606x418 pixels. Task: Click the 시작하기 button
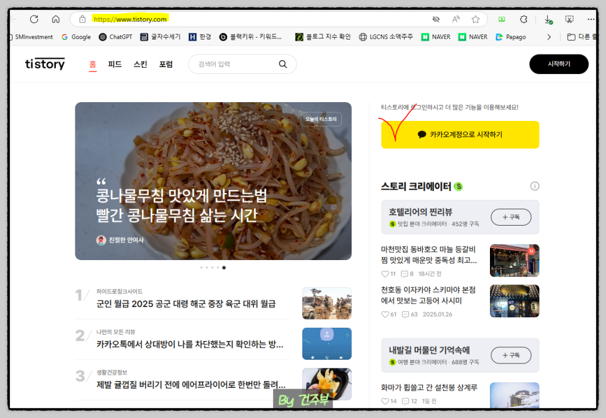point(558,64)
